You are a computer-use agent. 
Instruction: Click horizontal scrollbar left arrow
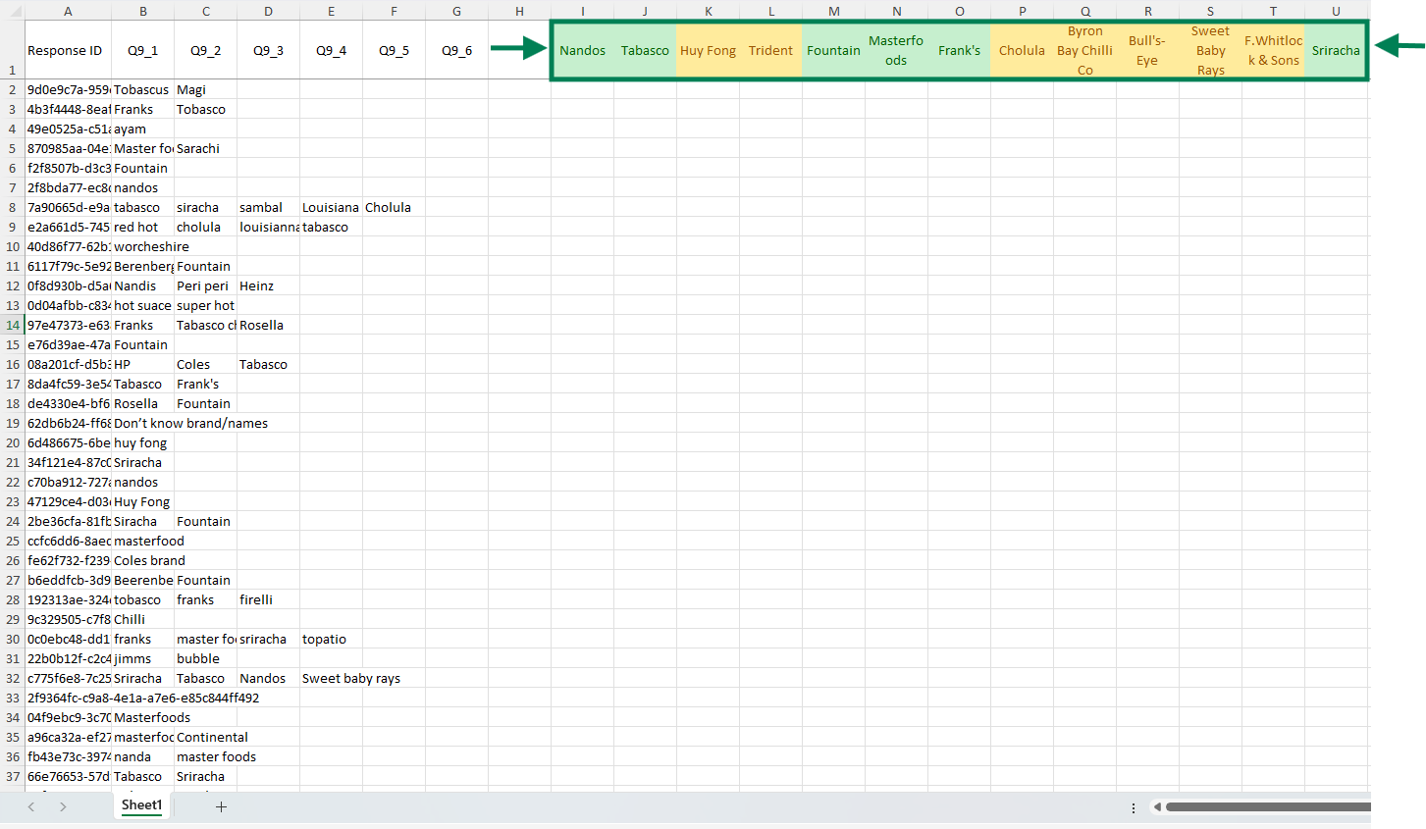pos(1157,807)
